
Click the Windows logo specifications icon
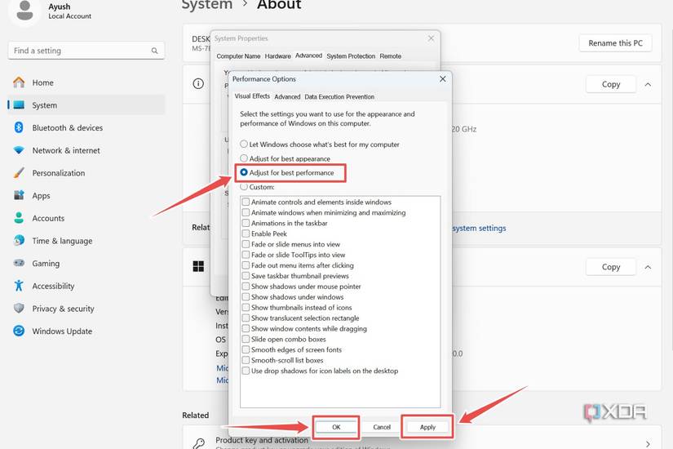(198, 266)
